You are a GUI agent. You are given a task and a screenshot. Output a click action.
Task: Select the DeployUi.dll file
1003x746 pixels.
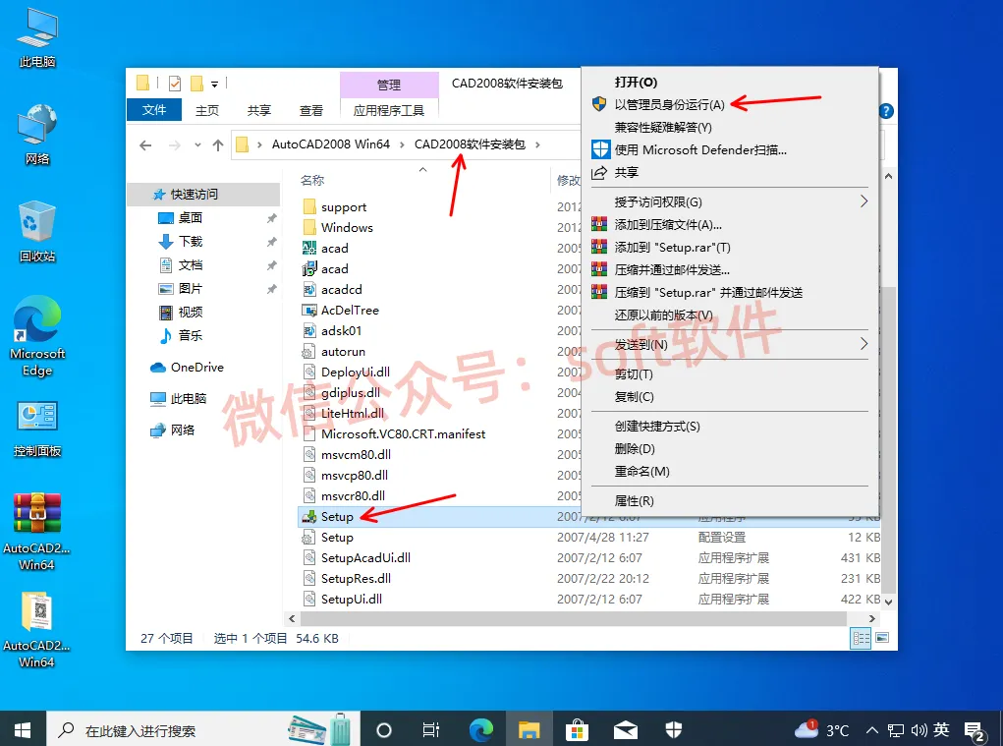355,372
